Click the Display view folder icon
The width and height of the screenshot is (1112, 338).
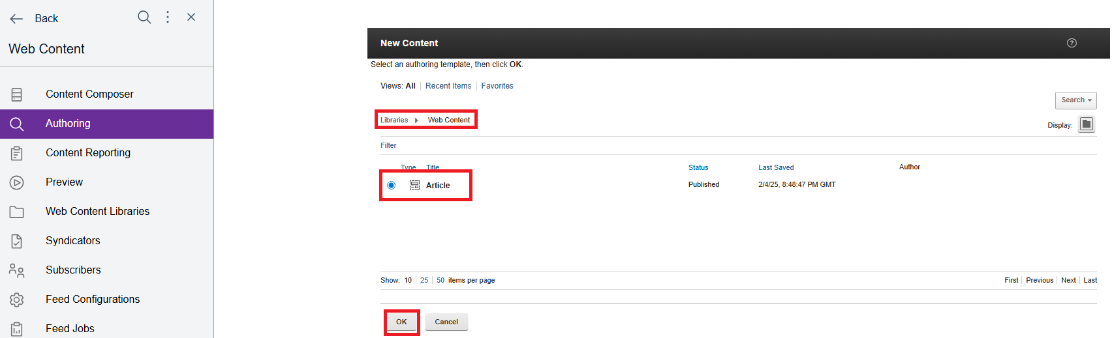[x=1086, y=124]
